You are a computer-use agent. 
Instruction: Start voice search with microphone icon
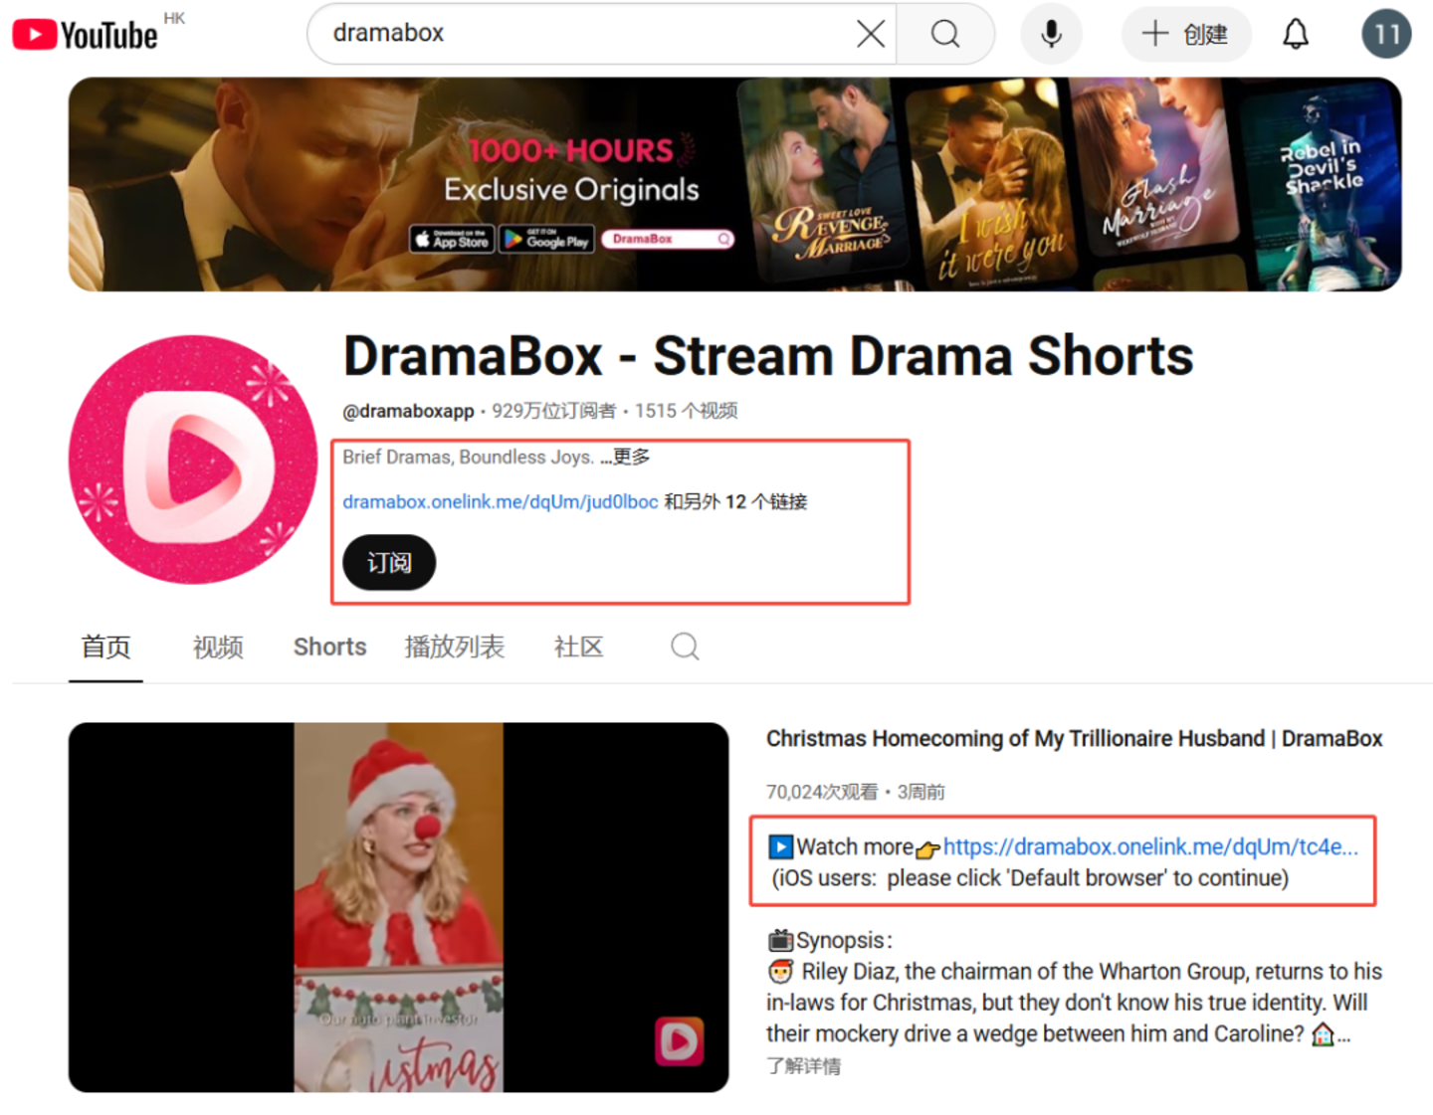click(x=1051, y=34)
